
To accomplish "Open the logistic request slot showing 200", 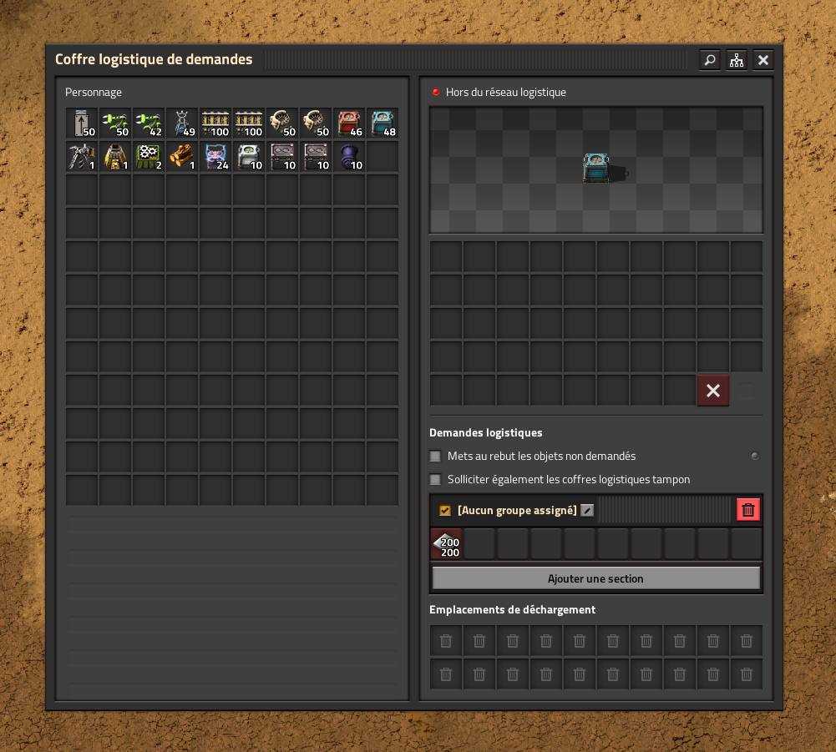I will 446,543.
